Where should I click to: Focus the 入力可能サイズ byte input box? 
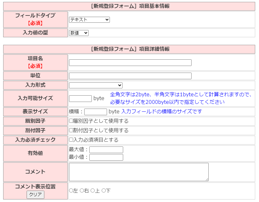(x=80, y=98)
